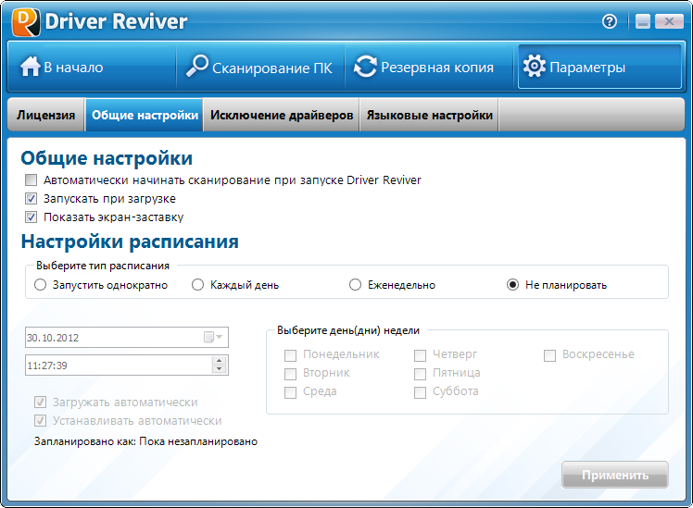Expand the date picker dropdown arrow

click(220, 337)
